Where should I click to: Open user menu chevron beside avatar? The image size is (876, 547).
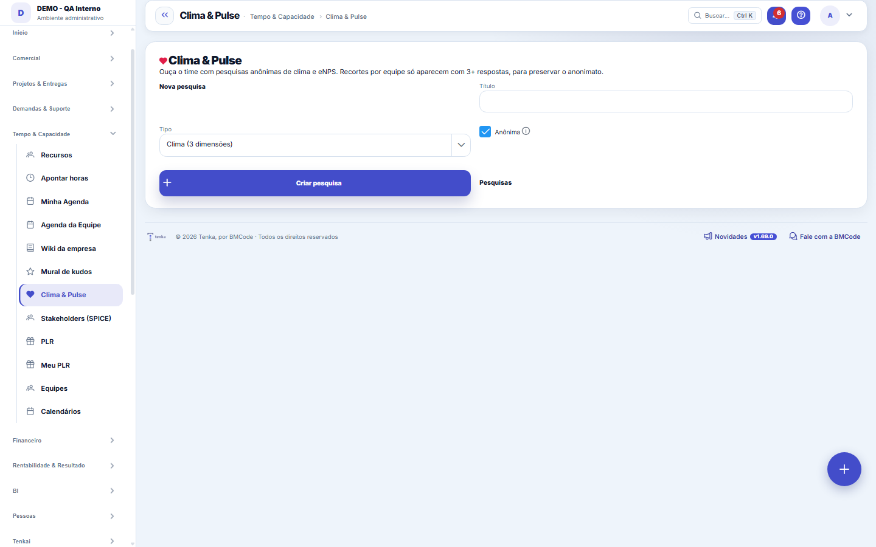(x=849, y=15)
